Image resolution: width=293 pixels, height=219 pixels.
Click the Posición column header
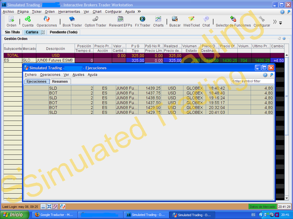[x=84, y=46]
